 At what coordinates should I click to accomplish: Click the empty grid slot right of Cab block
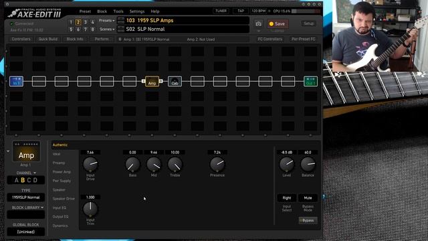(x=197, y=82)
